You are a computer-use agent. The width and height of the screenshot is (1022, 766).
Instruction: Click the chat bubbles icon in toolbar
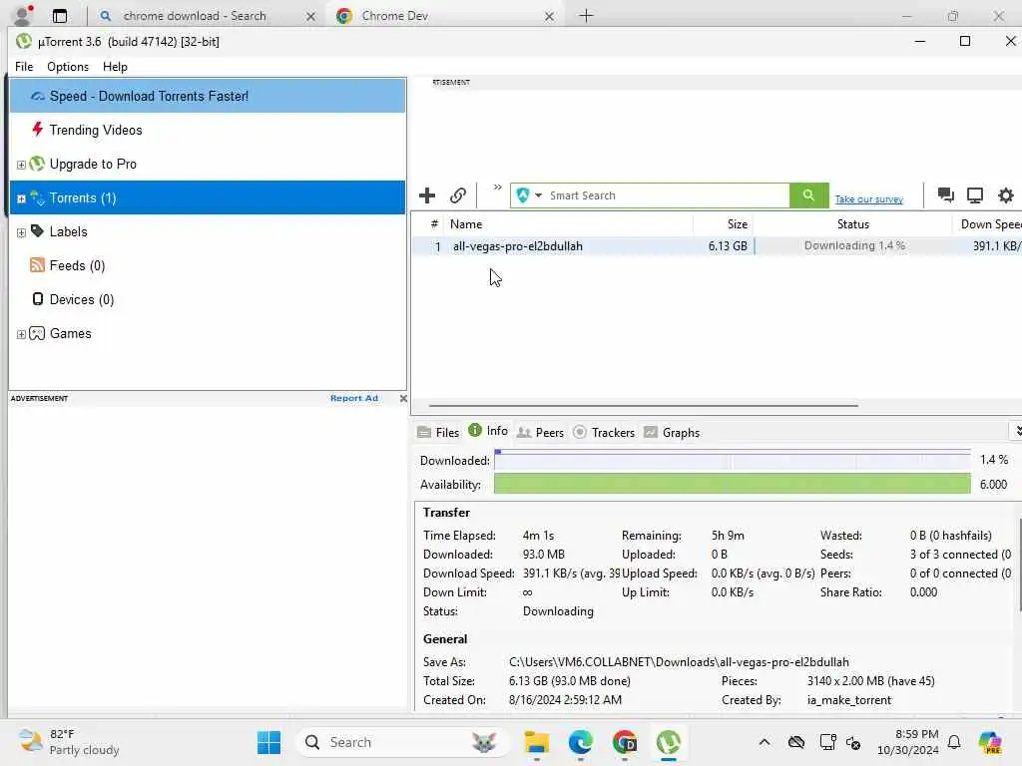point(945,194)
